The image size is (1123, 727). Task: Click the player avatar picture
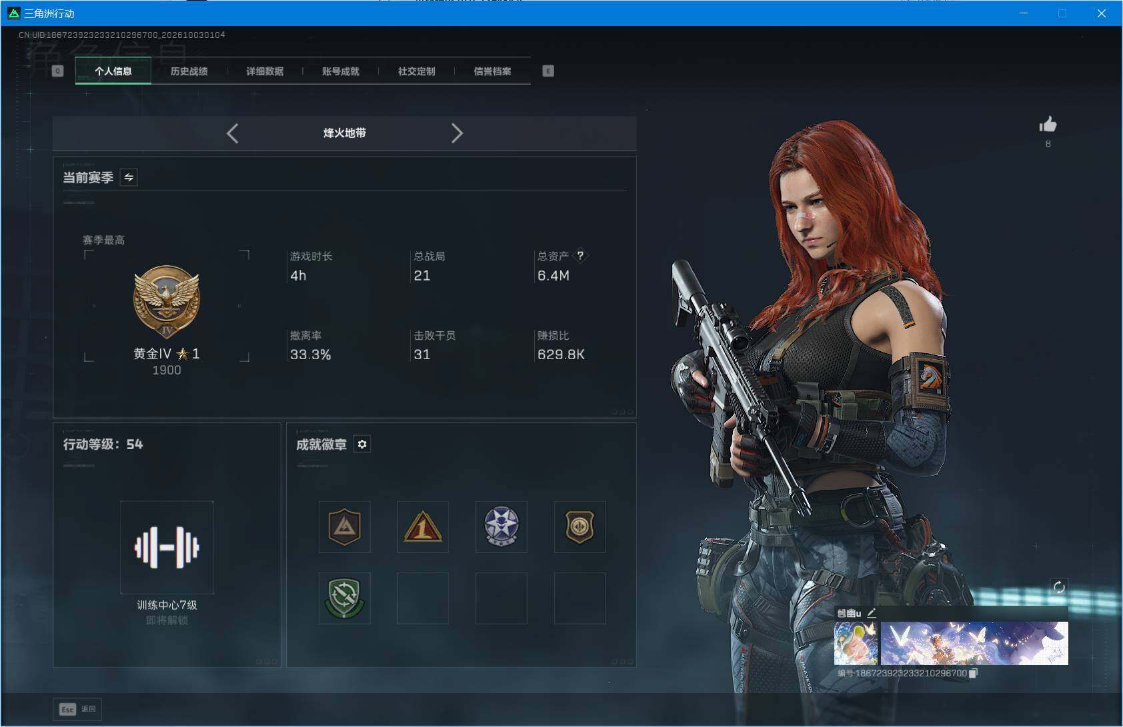click(856, 643)
